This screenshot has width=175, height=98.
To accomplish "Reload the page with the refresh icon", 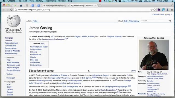I will [11, 10].
